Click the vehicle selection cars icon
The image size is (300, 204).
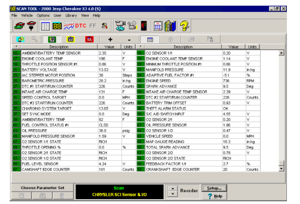click(x=19, y=26)
